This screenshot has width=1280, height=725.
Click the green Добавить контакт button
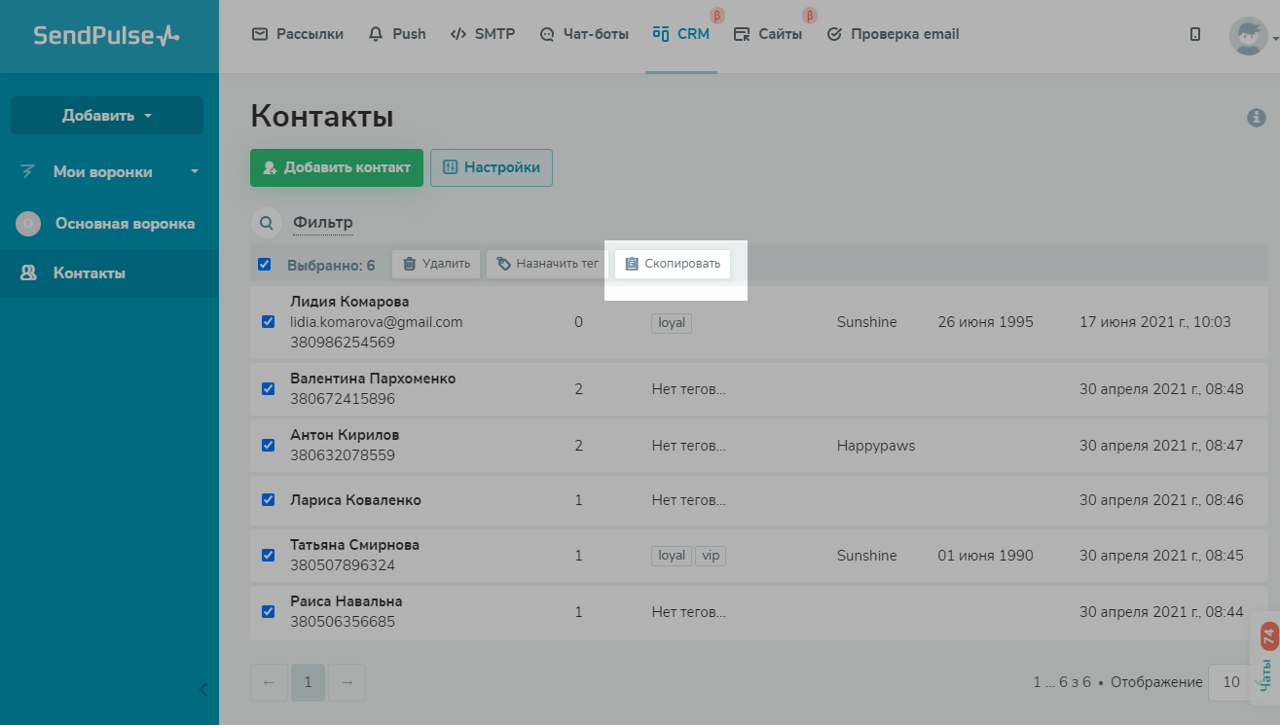point(336,167)
